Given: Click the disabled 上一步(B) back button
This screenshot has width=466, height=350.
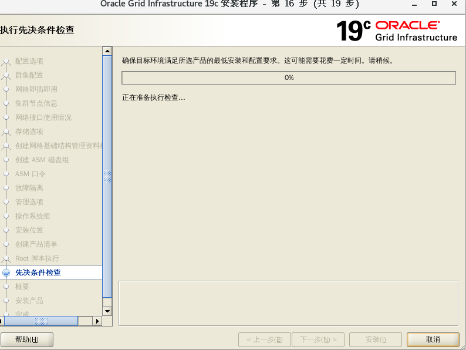Looking at the screenshot, I should coord(265,339).
